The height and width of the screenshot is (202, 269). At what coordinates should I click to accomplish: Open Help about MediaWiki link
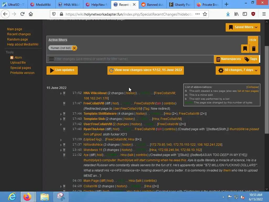click(x=23, y=44)
